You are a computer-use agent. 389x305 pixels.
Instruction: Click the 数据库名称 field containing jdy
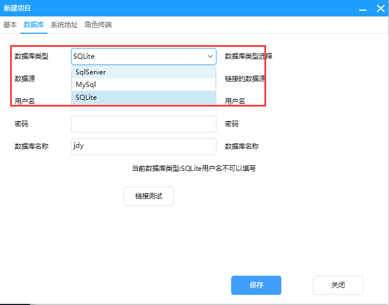143,147
